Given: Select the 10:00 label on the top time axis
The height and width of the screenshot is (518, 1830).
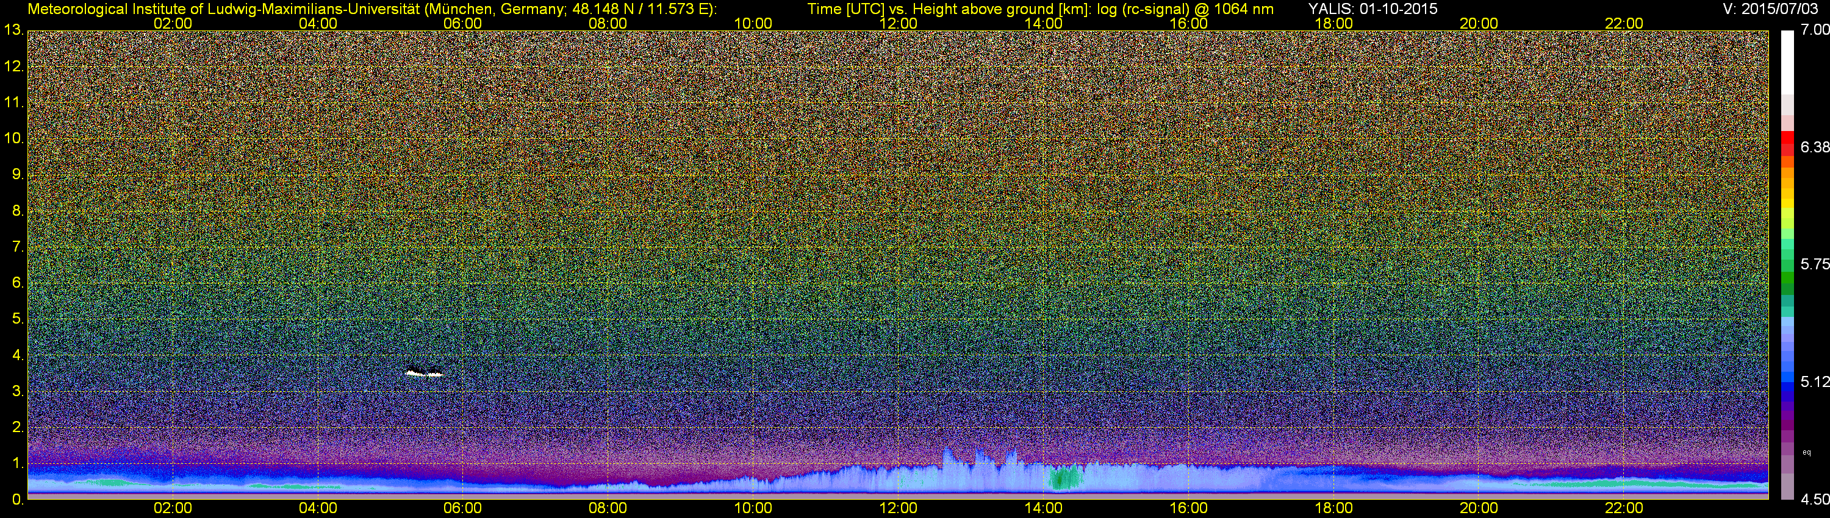Looking at the screenshot, I should tap(753, 23).
